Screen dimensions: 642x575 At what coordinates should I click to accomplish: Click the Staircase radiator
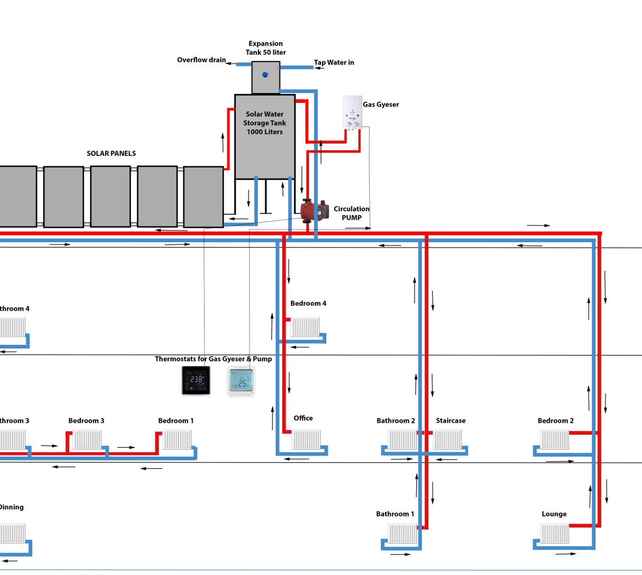click(447, 440)
